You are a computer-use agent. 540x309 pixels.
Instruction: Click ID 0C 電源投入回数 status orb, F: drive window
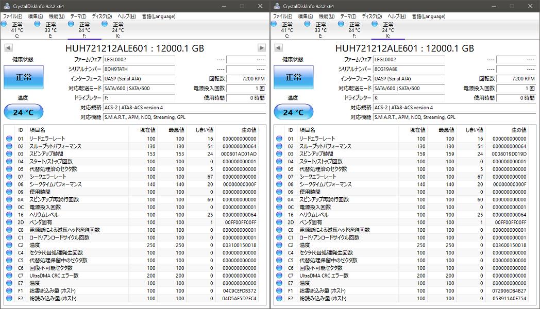tap(9, 207)
